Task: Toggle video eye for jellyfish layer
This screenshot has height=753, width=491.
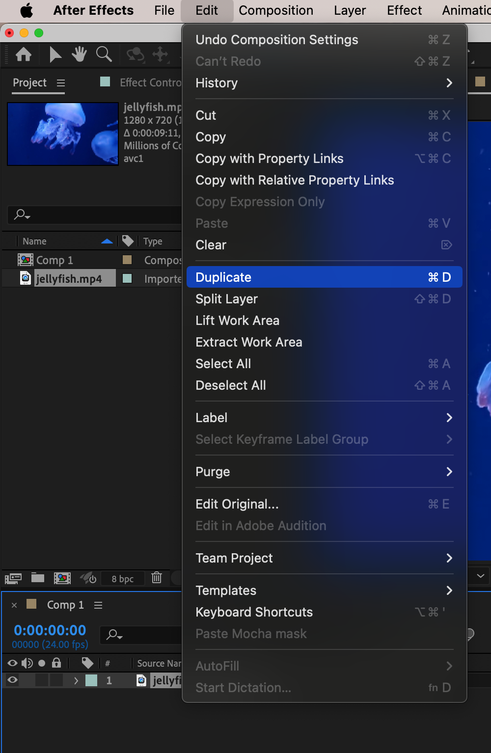Action: click(13, 680)
